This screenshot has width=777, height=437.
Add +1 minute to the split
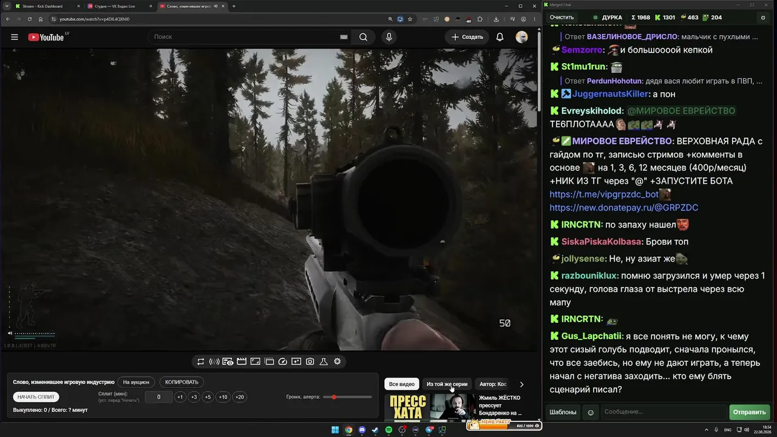180,397
